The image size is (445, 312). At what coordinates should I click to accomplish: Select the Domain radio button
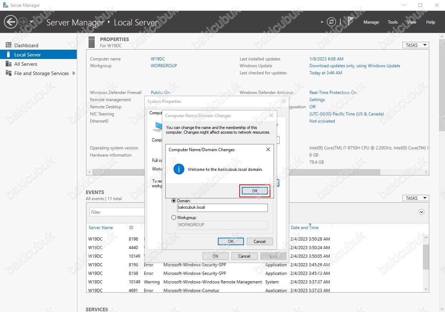tap(174, 201)
